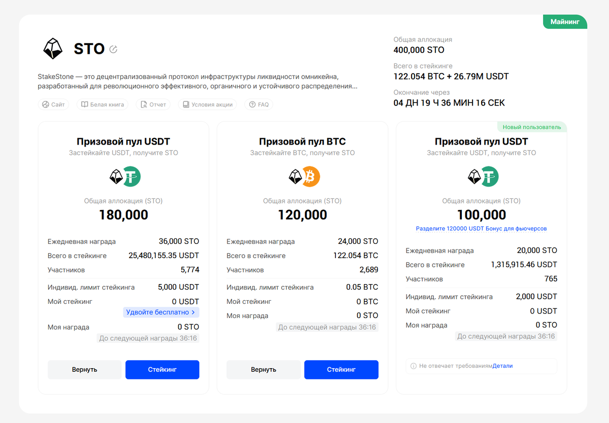Click 122.054 BTC + 26.79M USDT value
The height and width of the screenshot is (423, 609).
(451, 77)
